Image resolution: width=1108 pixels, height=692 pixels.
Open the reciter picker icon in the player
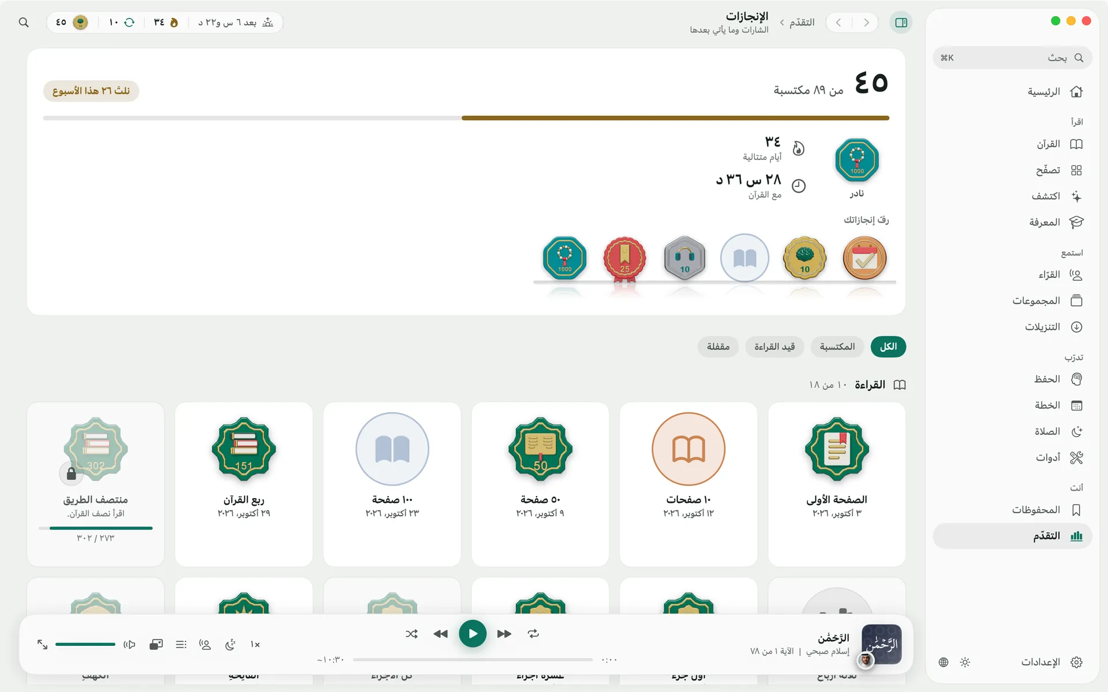coord(205,644)
